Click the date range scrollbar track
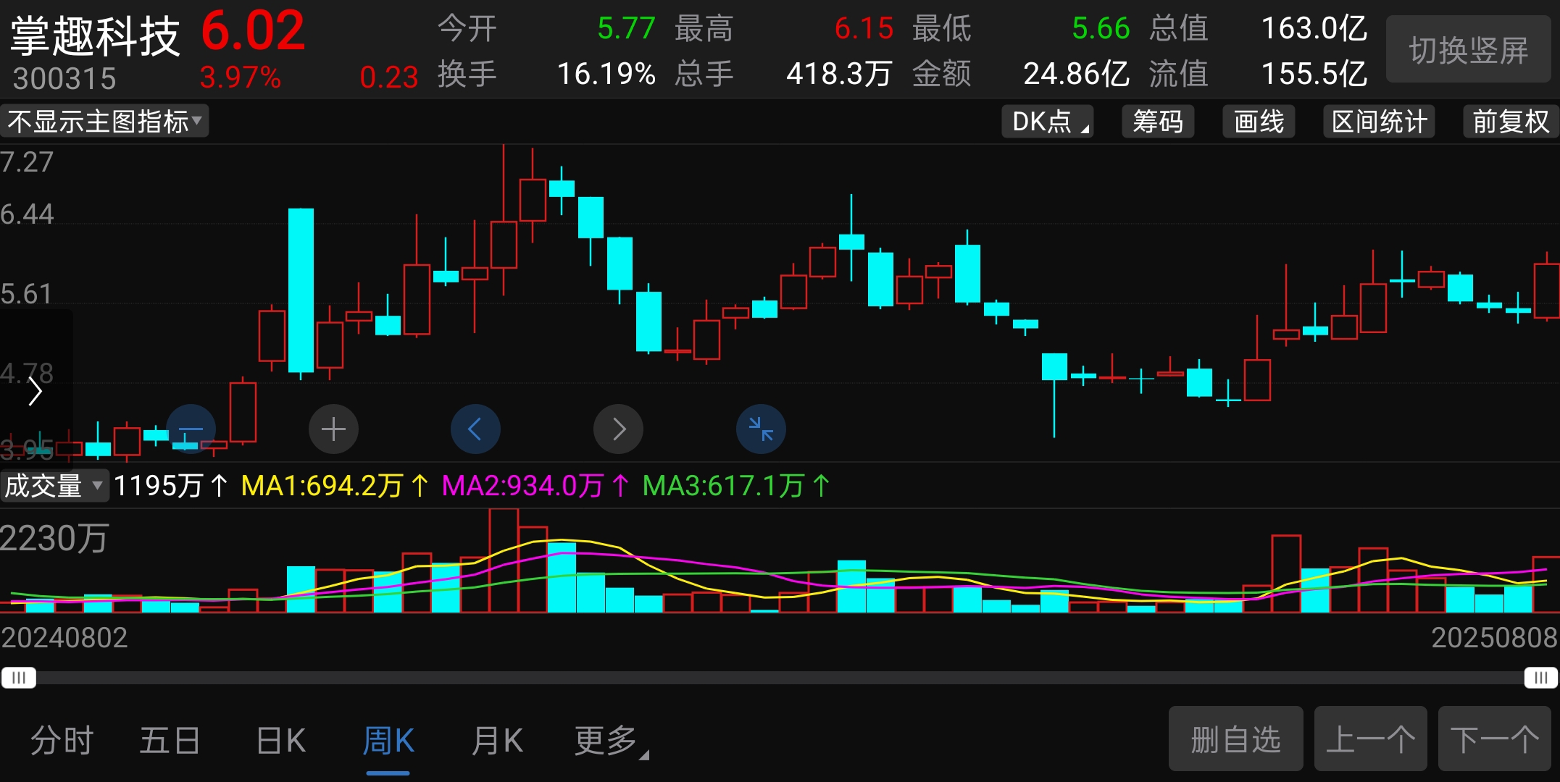 coord(780,678)
